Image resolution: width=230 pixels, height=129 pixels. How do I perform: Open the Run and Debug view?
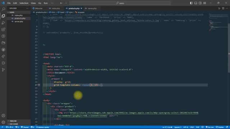(3, 23)
